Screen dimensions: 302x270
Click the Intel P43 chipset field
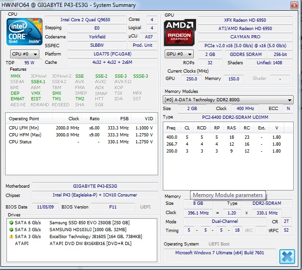pyautogui.click(x=95, y=195)
